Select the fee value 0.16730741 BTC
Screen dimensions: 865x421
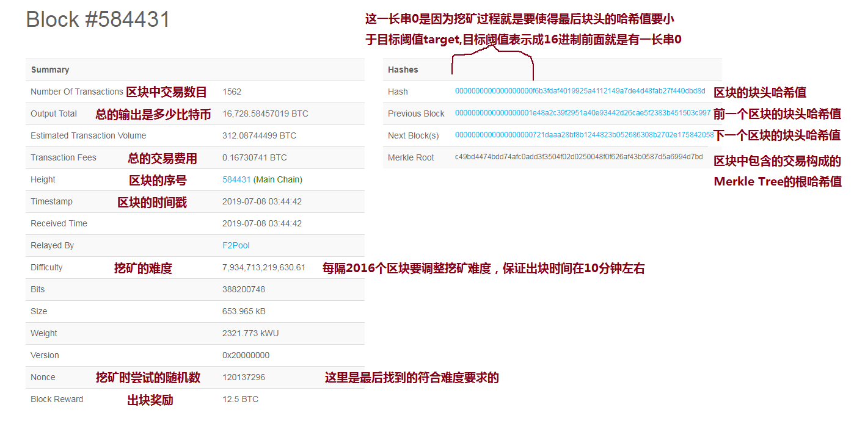coord(255,157)
